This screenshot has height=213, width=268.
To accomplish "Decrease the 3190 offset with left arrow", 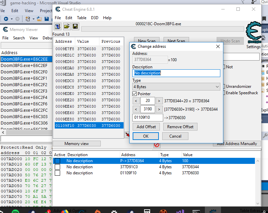I will click(136, 109).
